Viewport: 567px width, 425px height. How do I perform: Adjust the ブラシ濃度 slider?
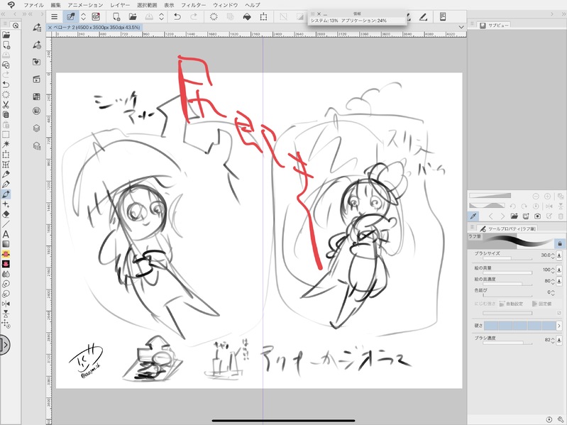(x=507, y=343)
